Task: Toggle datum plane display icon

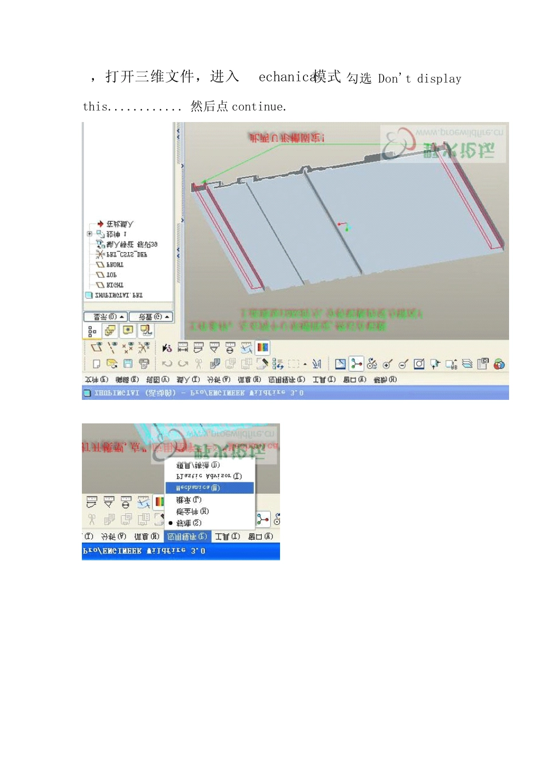Action: tap(96, 348)
